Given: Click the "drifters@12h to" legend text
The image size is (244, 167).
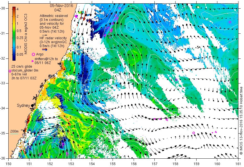Looking at the screenshot, I should 46,59.
